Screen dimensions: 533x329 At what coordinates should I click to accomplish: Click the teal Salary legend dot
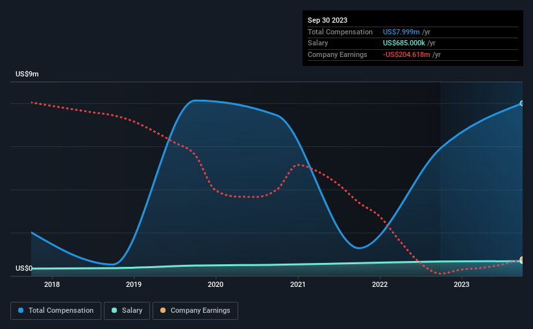(114, 310)
